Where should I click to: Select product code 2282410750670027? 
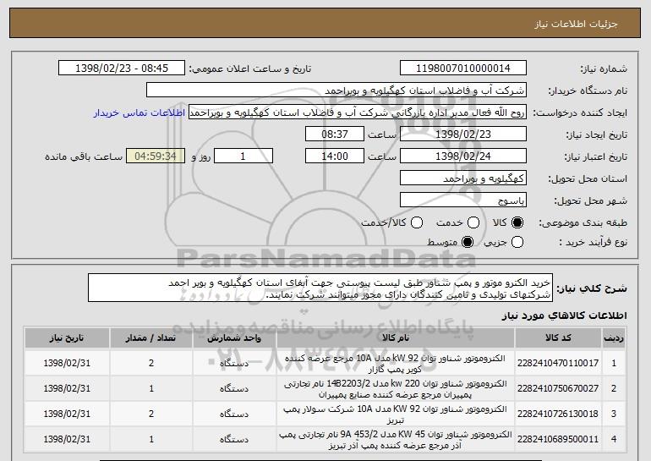[558, 388]
